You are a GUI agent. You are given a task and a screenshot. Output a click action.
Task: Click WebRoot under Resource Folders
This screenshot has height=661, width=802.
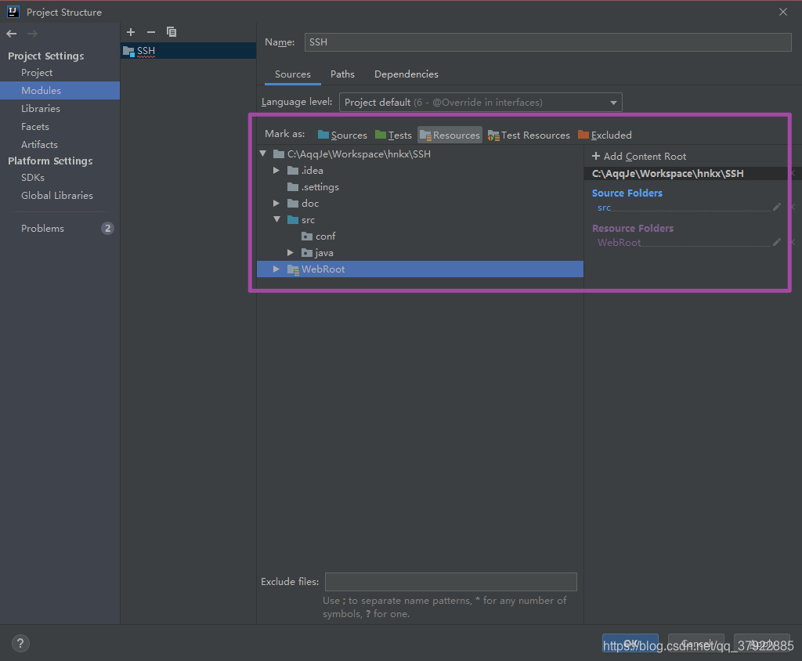coord(619,243)
